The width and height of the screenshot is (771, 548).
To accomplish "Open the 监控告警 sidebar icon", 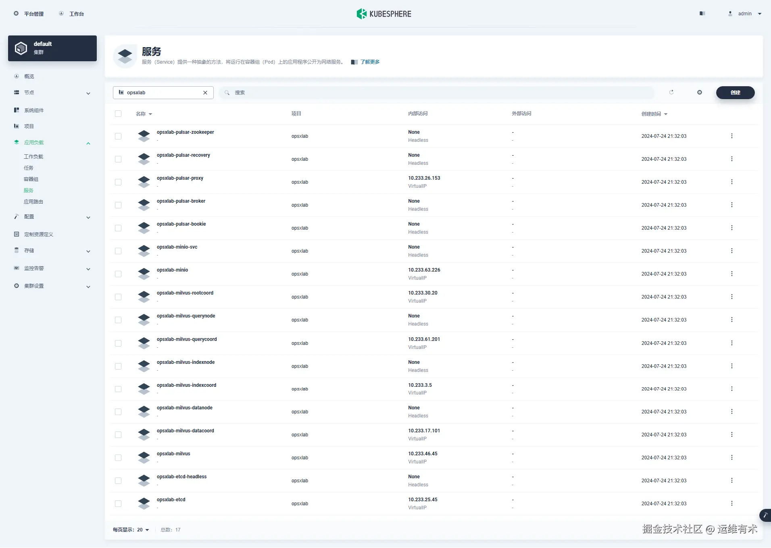I will click(x=16, y=268).
